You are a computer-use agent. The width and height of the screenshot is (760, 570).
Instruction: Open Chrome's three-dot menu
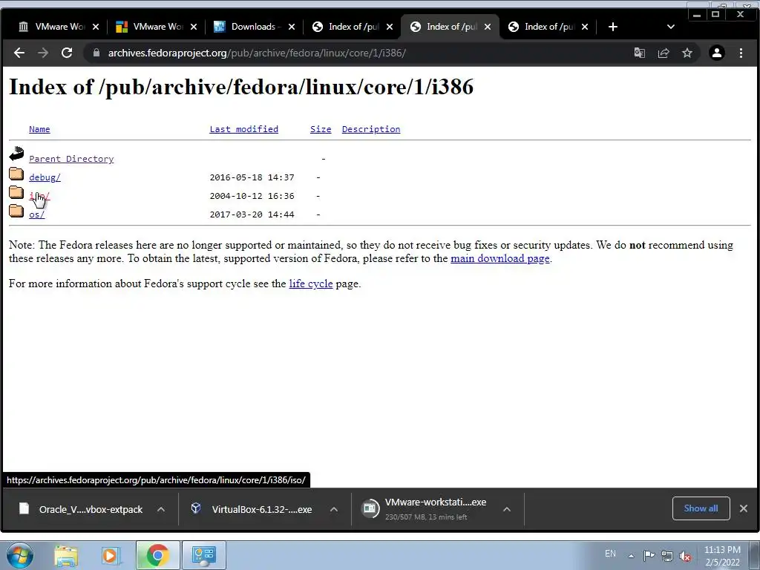coord(741,53)
